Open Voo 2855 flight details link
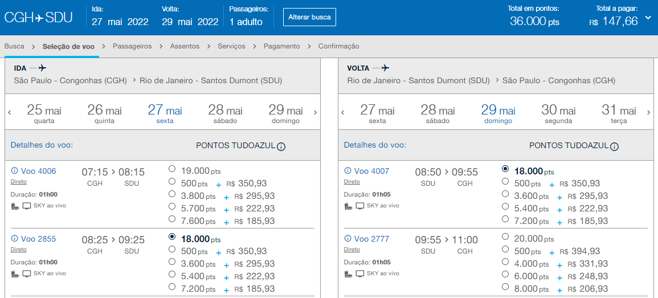Screen dimensions: 658x298 [38, 239]
